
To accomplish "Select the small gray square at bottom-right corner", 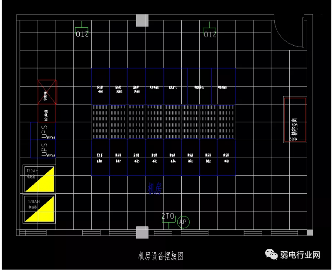I will point(310,233).
